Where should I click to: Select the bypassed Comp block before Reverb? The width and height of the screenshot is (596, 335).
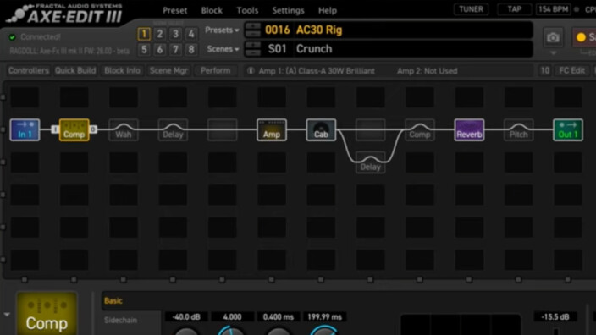[420, 130]
